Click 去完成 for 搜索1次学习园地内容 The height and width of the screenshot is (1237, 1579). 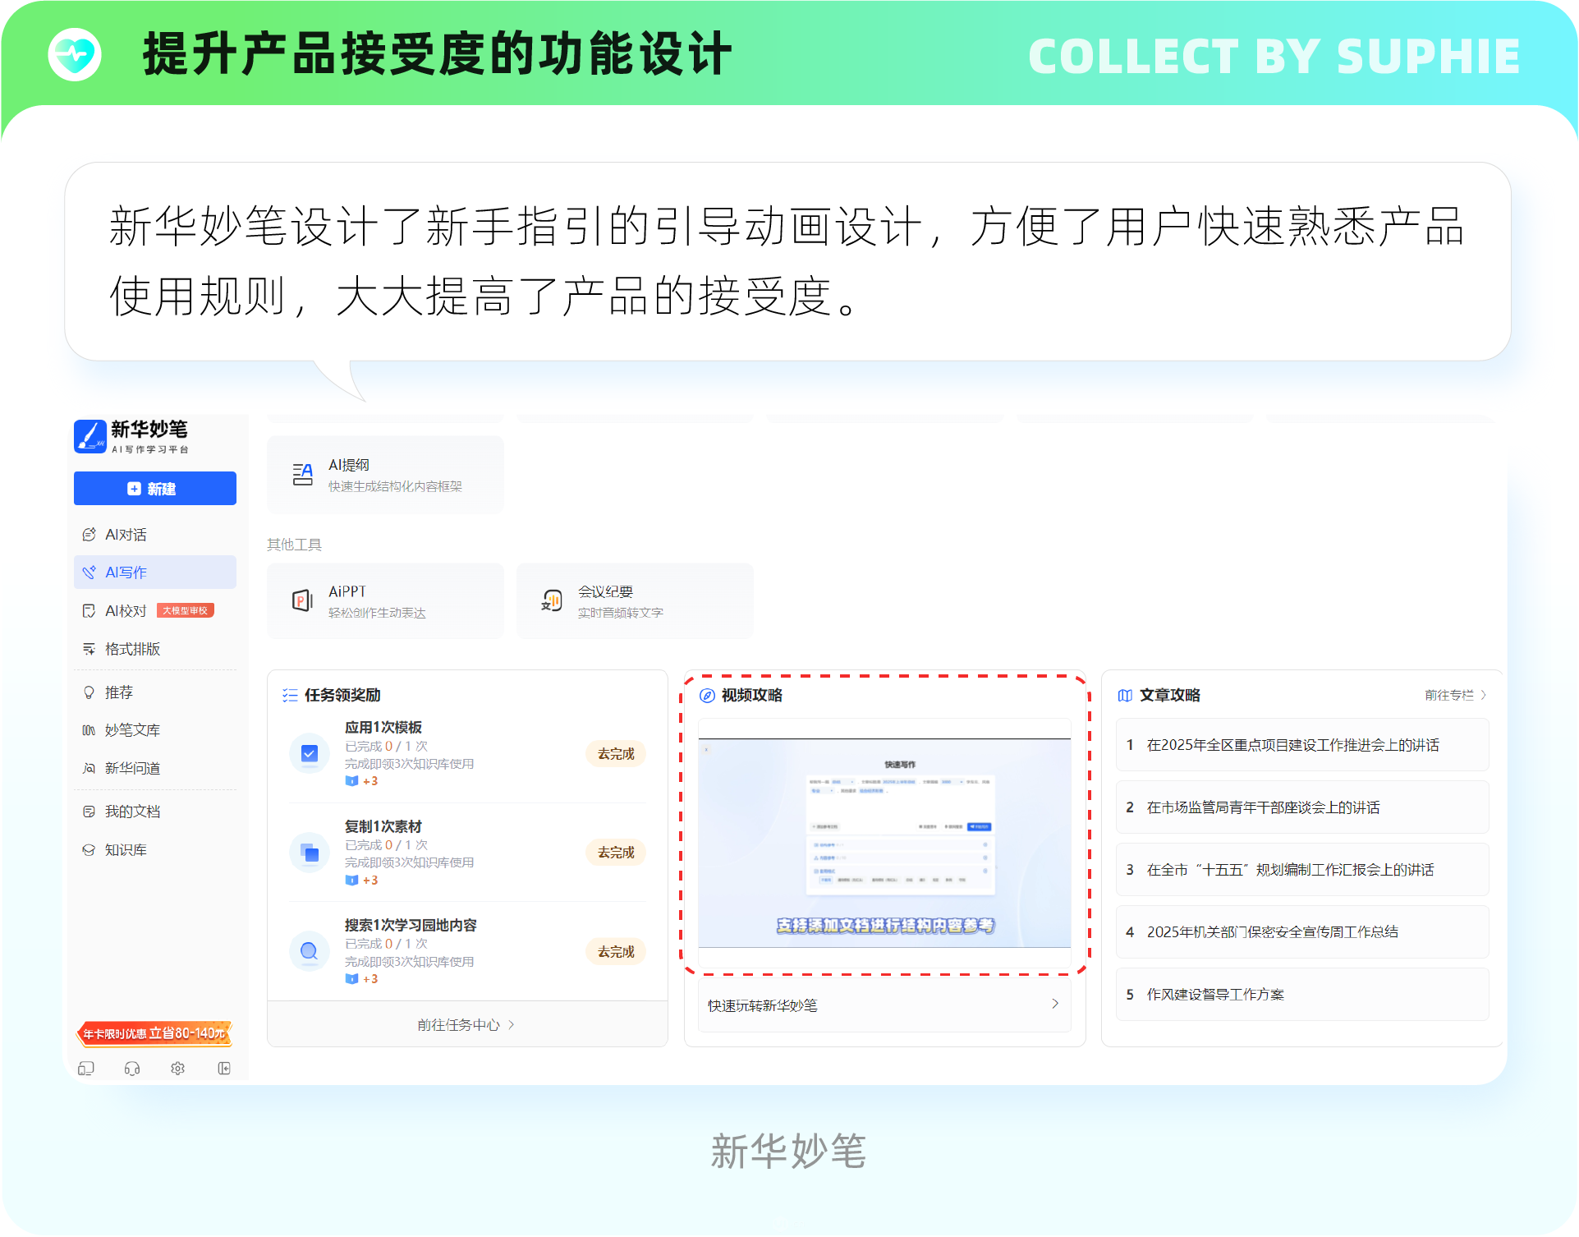click(x=616, y=952)
